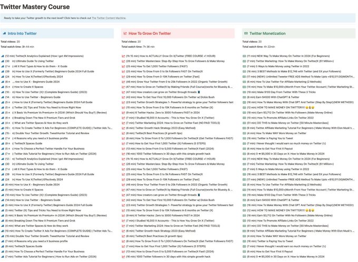The image size is (358, 262).
Task: Select the Intro Into Twitter column header
Action: point(57,34)
